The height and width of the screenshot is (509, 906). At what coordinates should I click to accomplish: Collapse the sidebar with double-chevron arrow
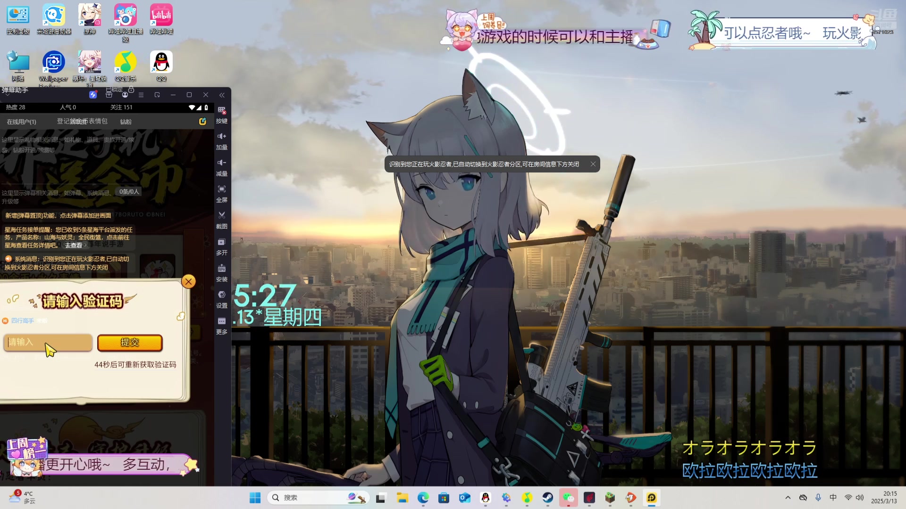pyautogui.click(x=222, y=95)
